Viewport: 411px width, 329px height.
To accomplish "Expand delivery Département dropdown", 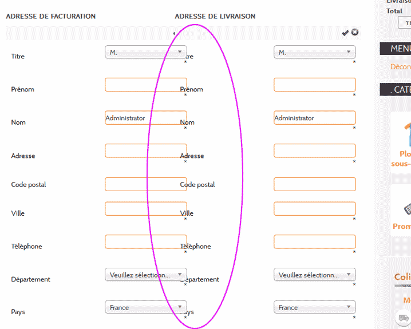I will (314, 275).
